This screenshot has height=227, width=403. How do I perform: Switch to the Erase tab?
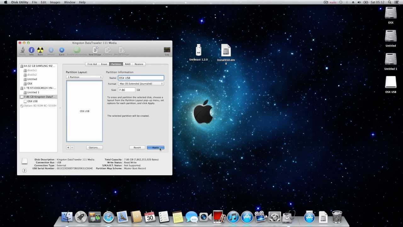pyautogui.click(x=104, y=64)
